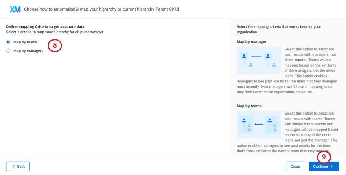Click the step 8 circle marker
346x175 pixels.
tap(55, 45)
